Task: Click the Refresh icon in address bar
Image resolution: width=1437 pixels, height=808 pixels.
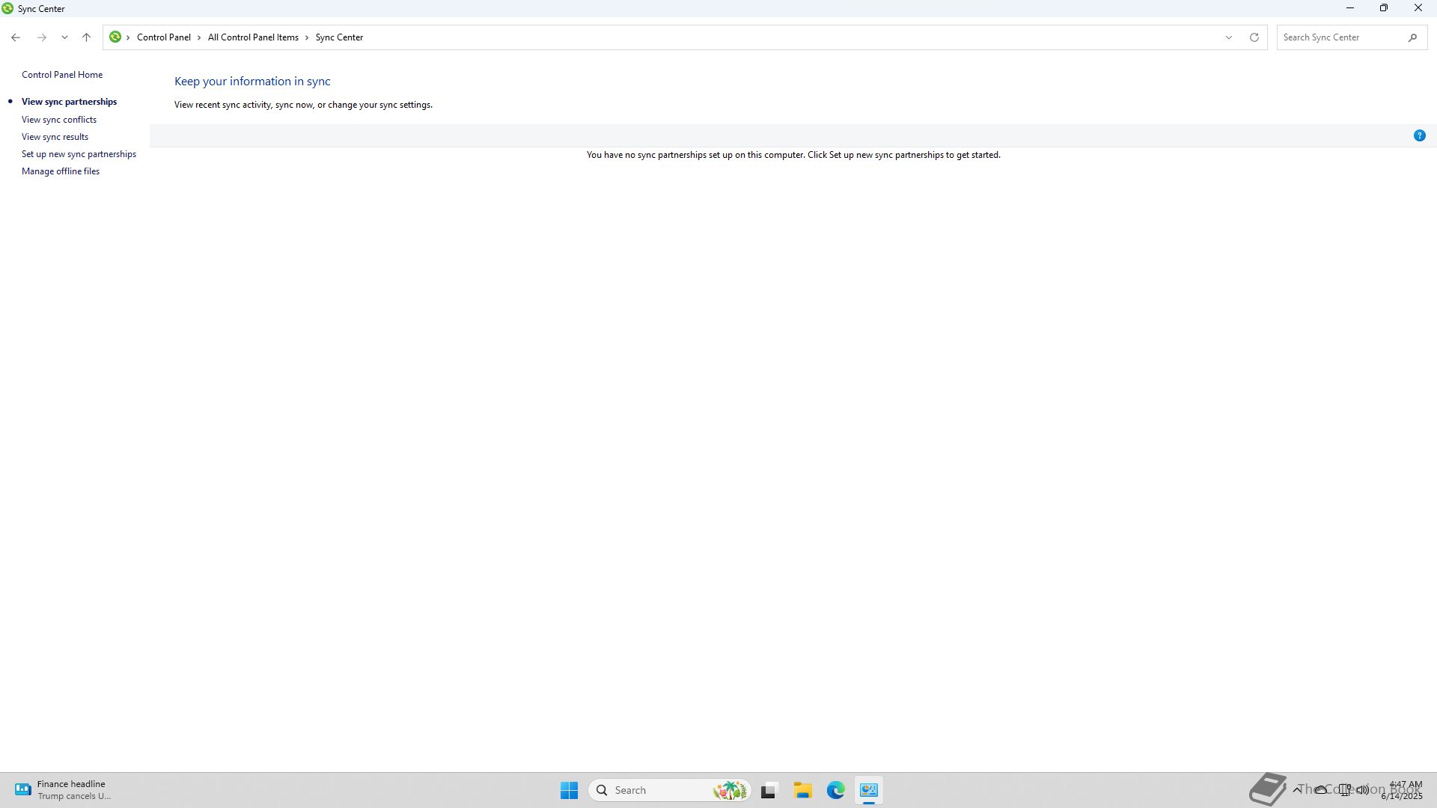Action: click(1254, 37)
